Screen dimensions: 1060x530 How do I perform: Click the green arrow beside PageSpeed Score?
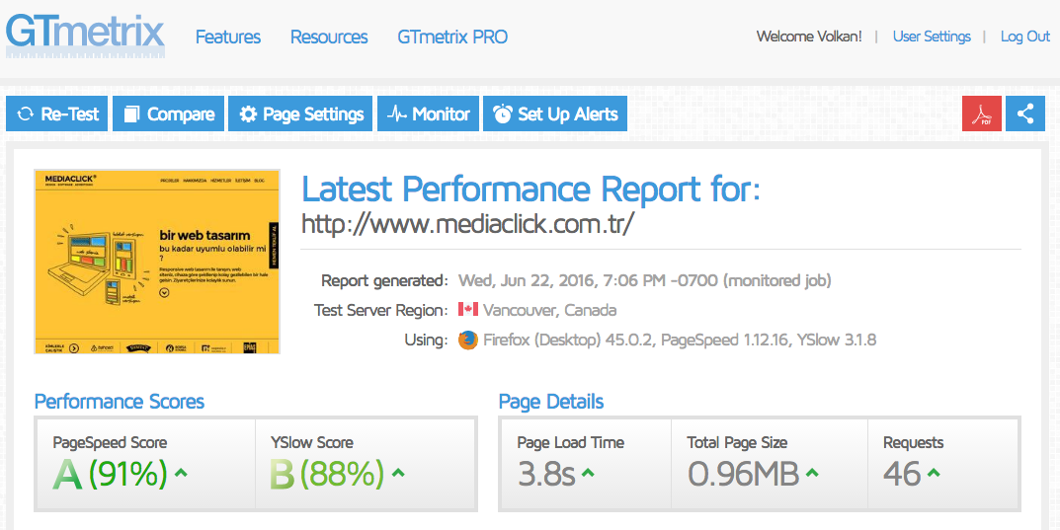coord(181,474)
